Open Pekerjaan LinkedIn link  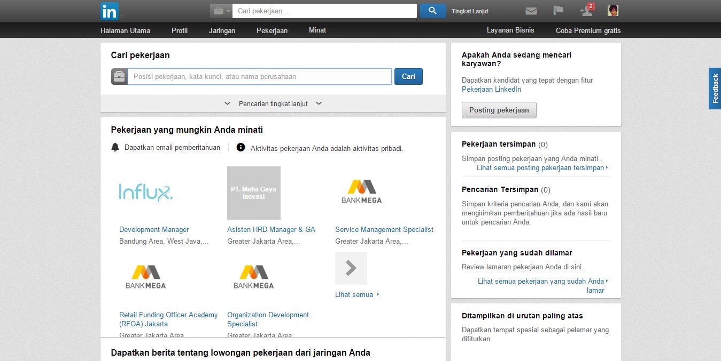[491, 89]
